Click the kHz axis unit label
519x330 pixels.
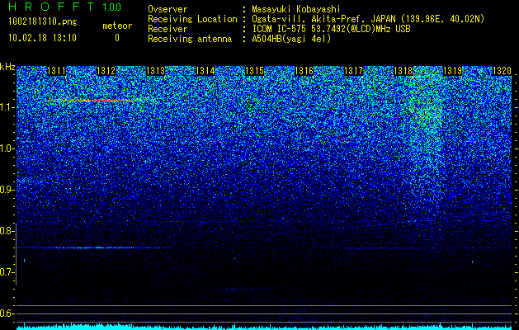(x=7, y=67)
